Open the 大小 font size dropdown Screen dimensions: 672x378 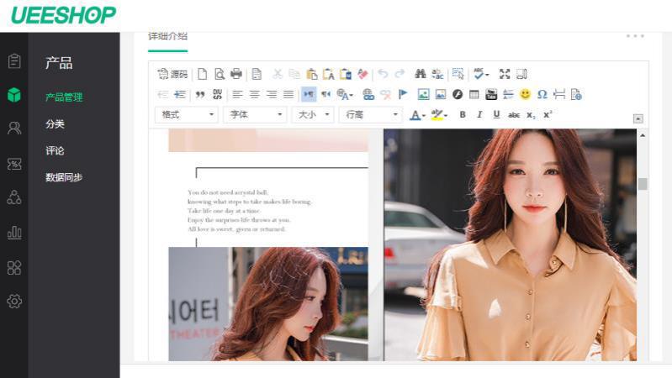pos(313,115)
